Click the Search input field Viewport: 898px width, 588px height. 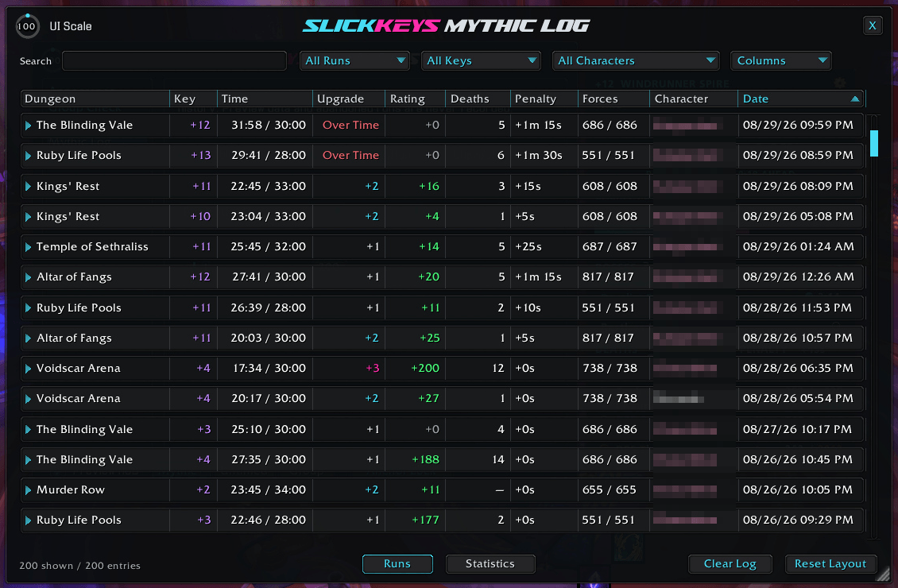tap(174, 60)
